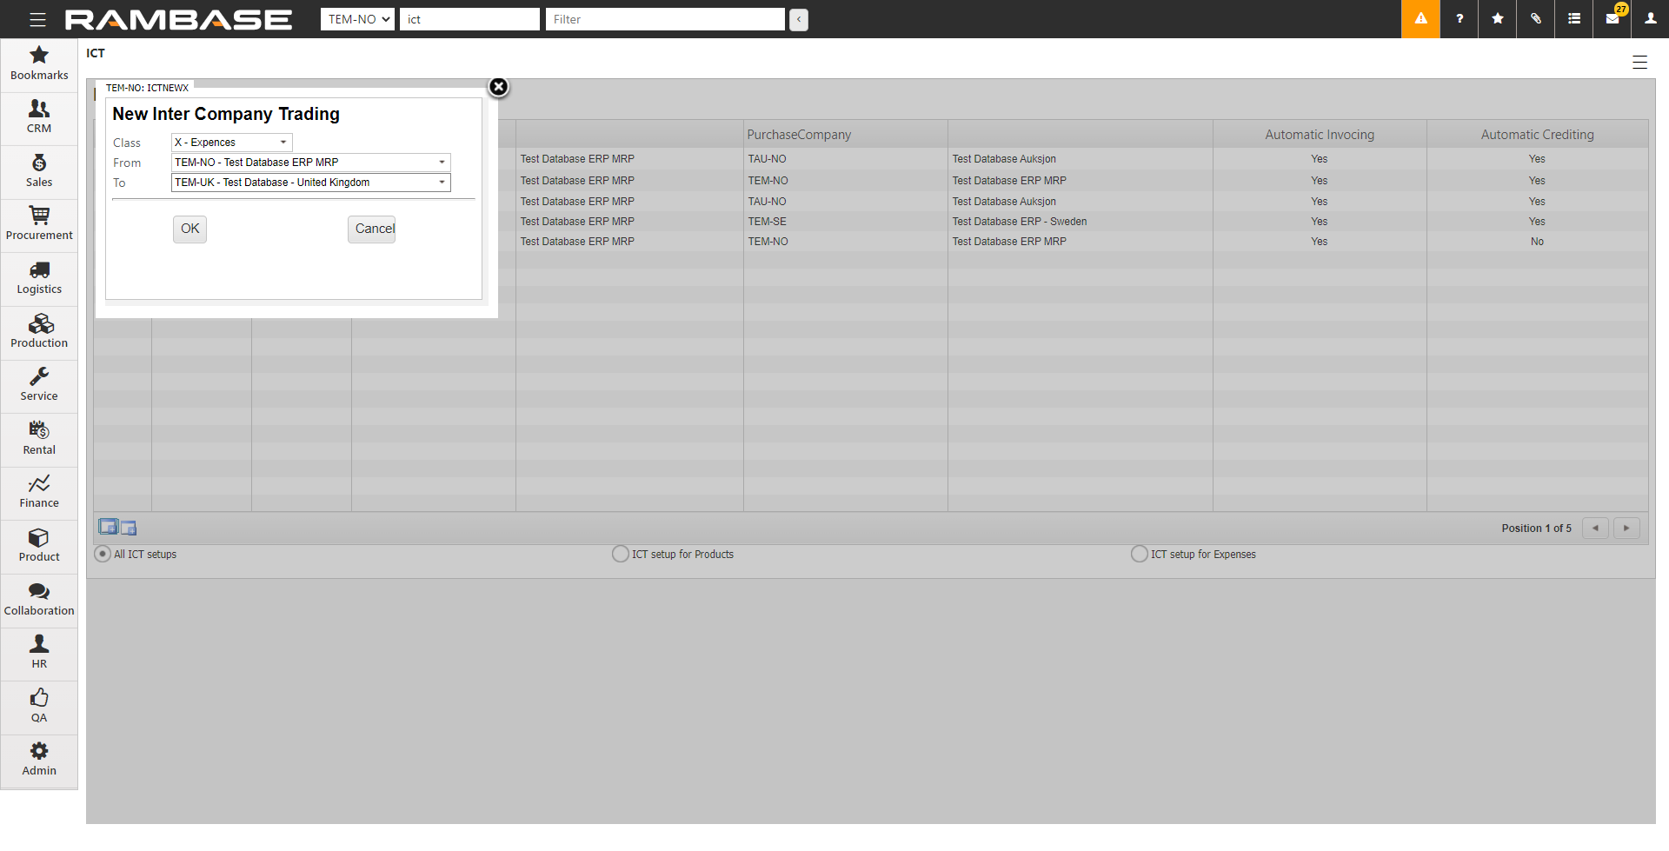Close the New Inter Company Trading popup
The height and width of the screenshot is (851, 1669).
point(498,87)
